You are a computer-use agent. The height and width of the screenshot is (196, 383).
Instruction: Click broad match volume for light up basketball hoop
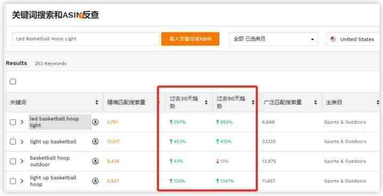pos(269,181)
